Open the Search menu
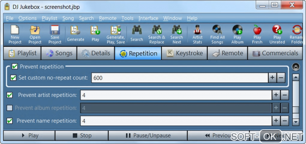Viewport: 306px width, 144px height. (x=86, y=18)
